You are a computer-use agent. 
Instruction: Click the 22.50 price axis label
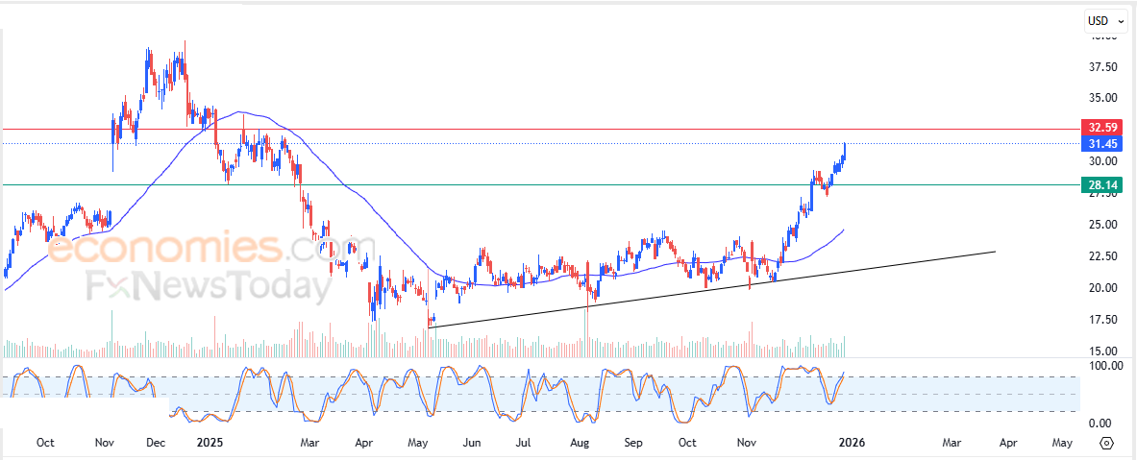(1102, 255)
